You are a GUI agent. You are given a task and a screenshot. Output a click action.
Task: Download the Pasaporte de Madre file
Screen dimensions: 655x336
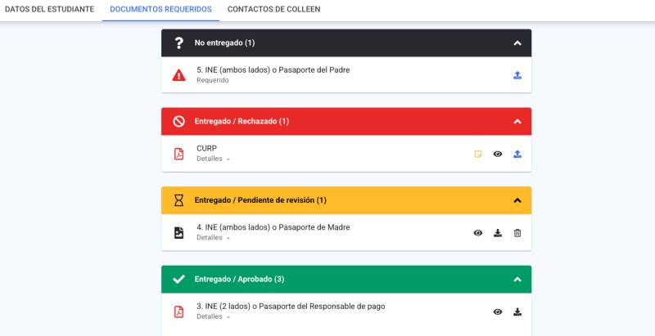pos(498,233)
